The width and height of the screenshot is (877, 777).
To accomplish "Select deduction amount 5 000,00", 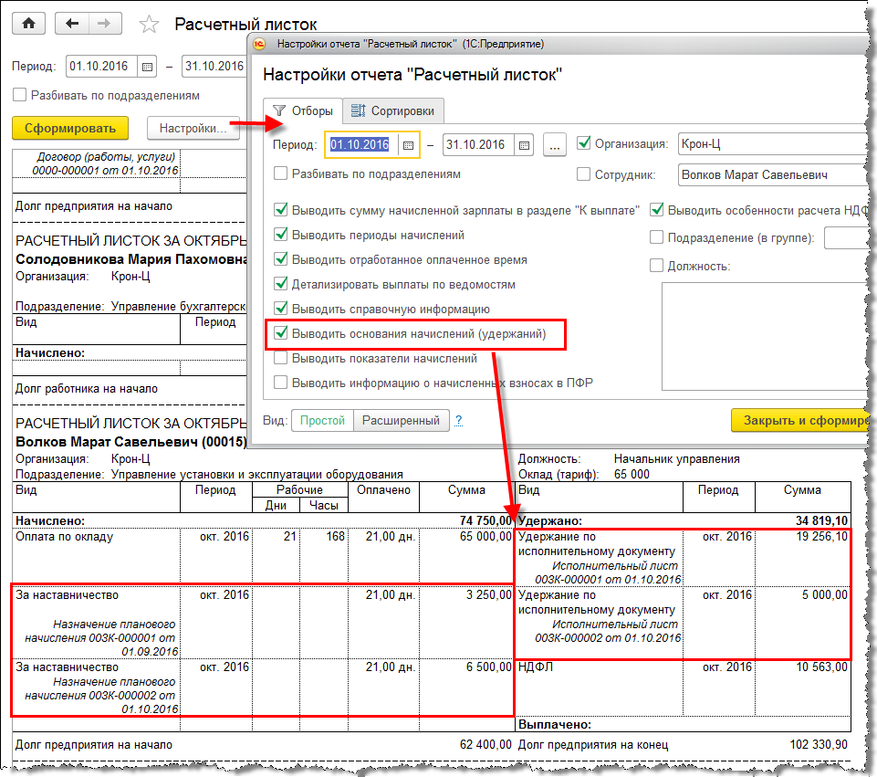I will click(824, 594).
